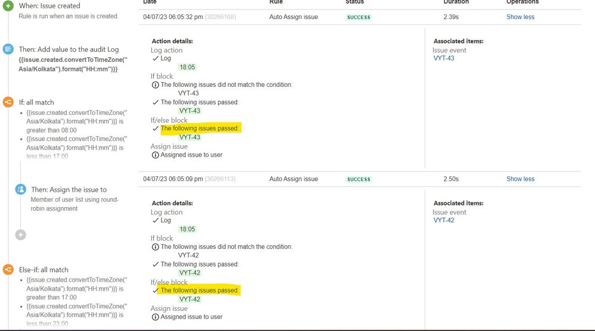
Task: Click SUCCESS status badge at 06:05:32 pm
Action: click(x=359, y=17)
